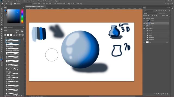Toggle pressure for size button
Viewport: 174px width, 97px height.
click(78, 4)
